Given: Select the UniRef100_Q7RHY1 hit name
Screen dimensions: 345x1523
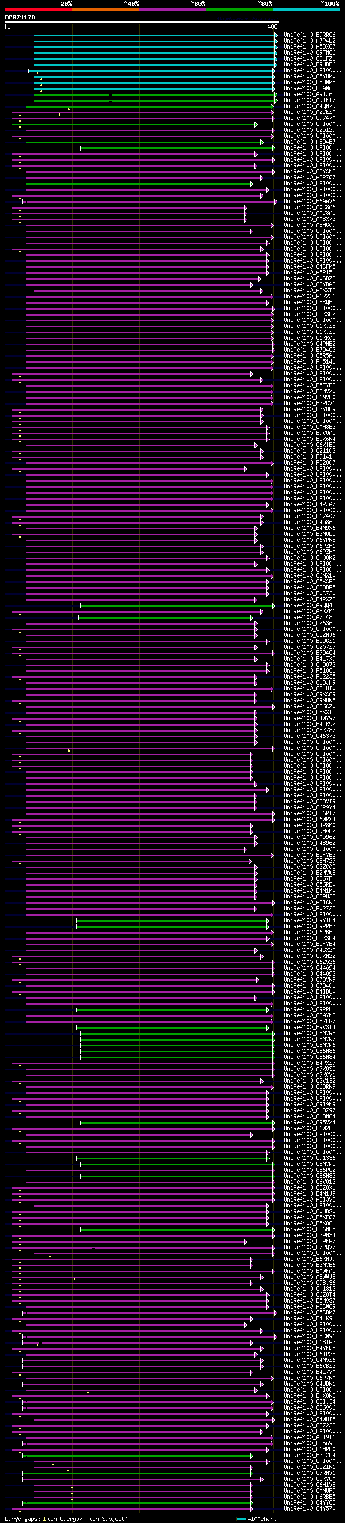Looking at the screenshot, I should [x=309, y=1473].
